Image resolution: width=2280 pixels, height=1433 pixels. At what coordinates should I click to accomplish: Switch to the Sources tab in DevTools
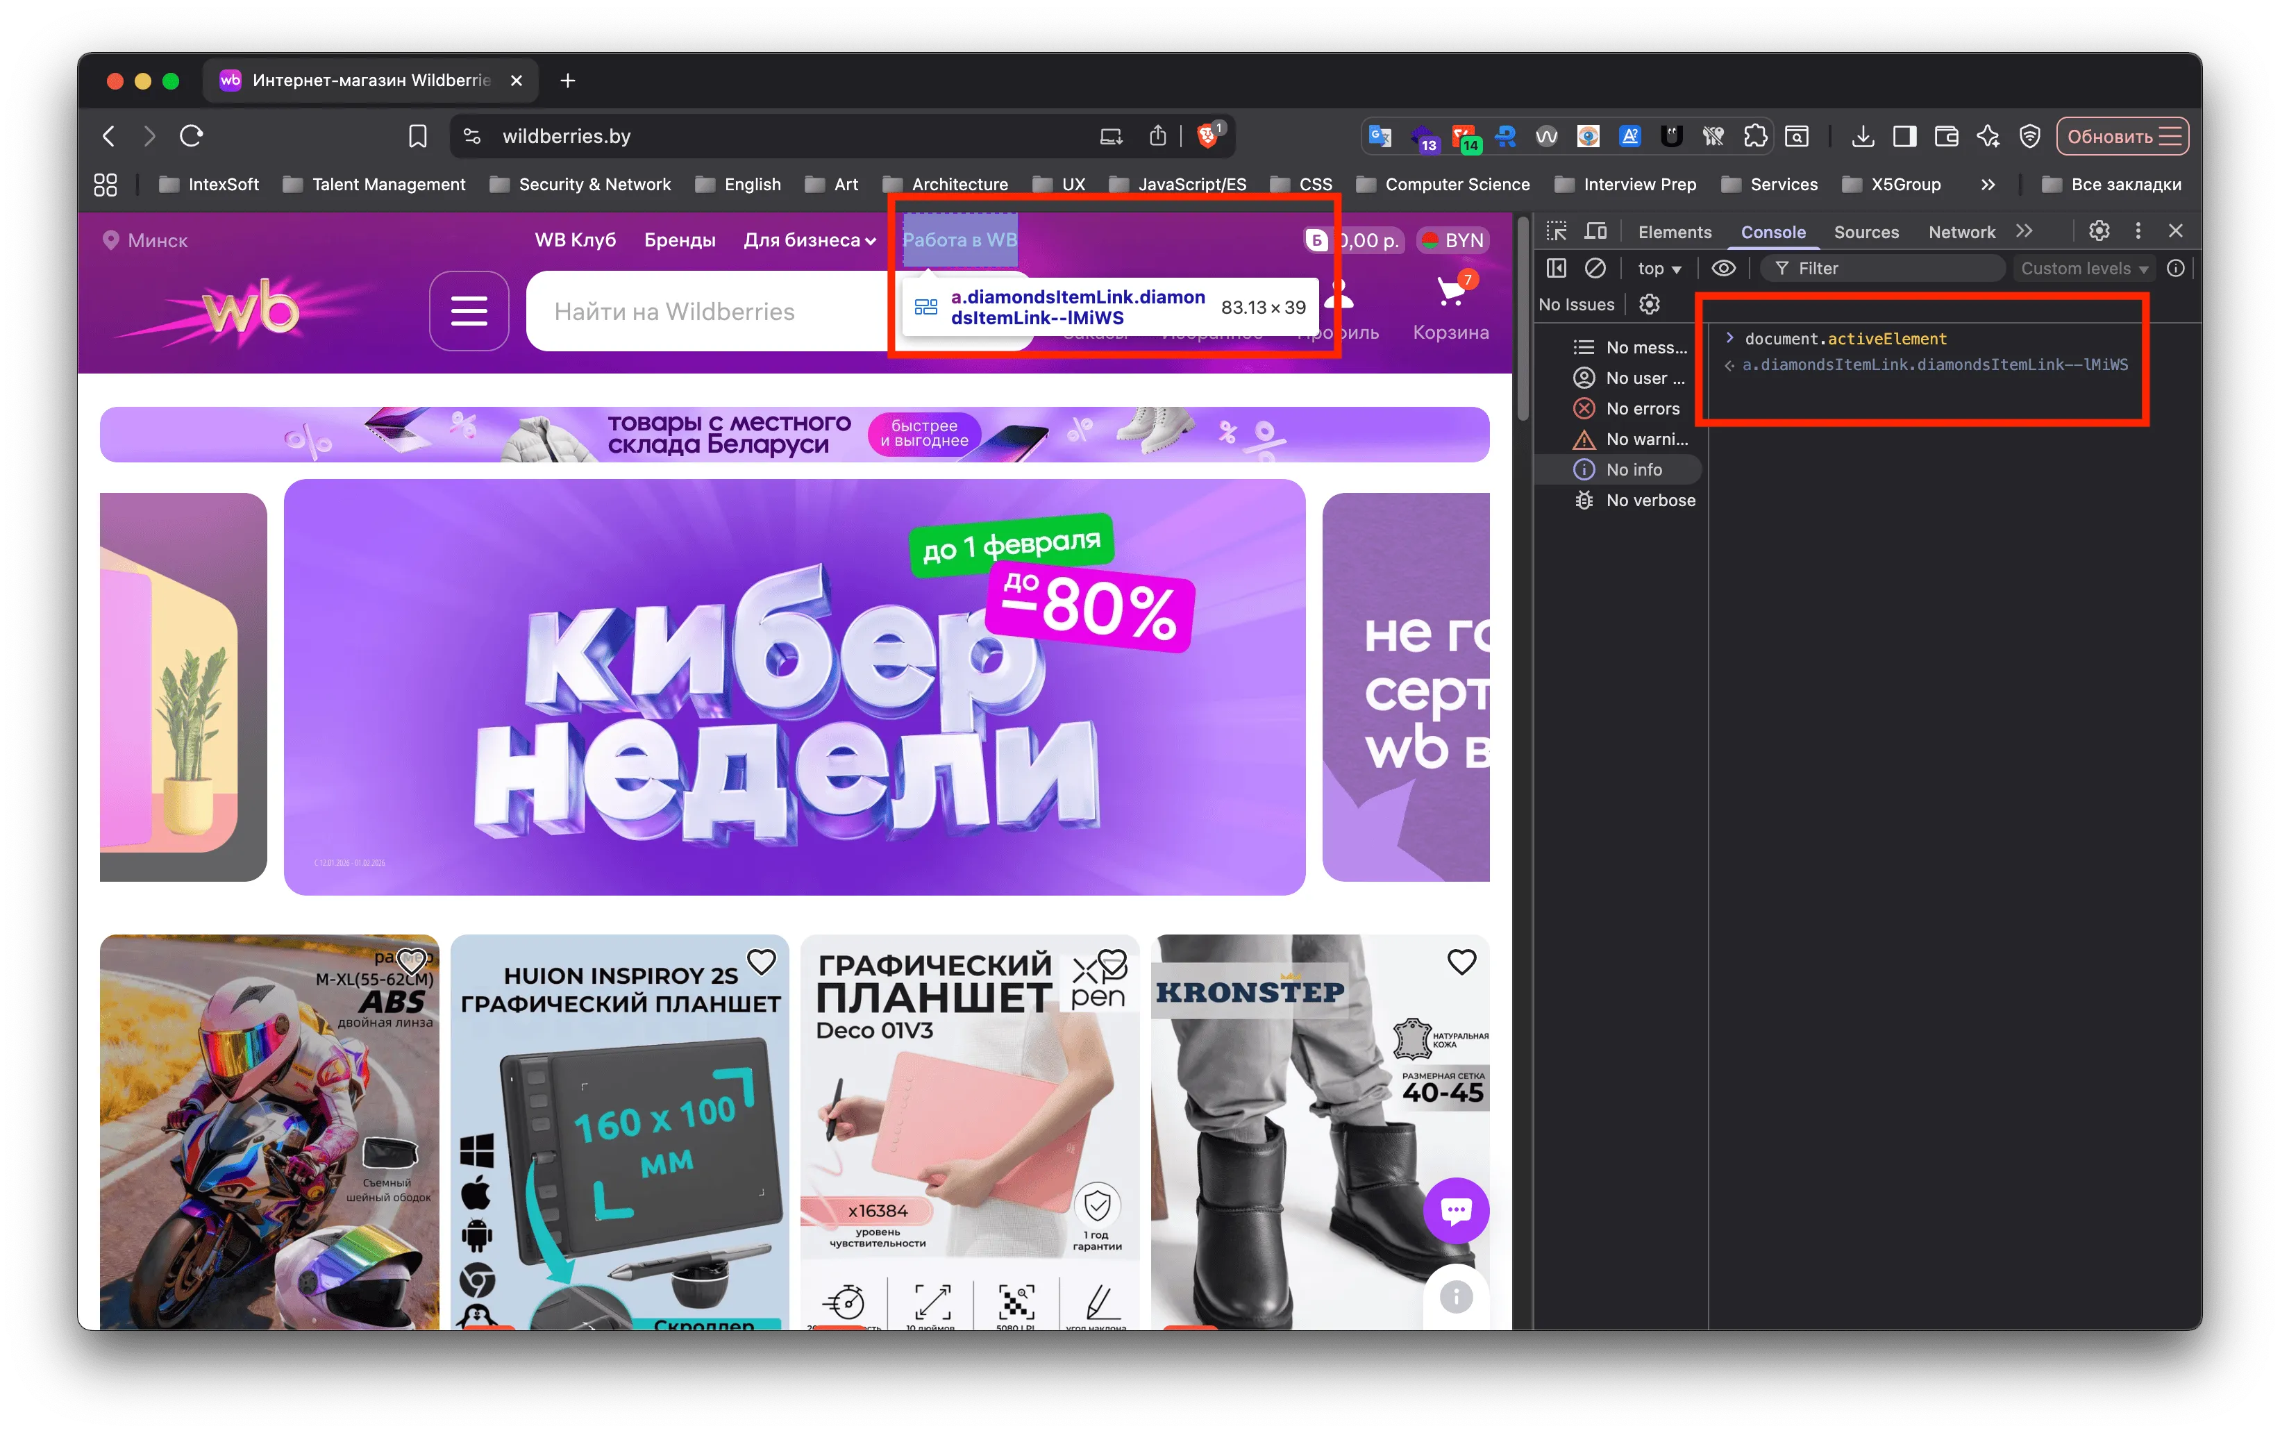click(1866, 231)
